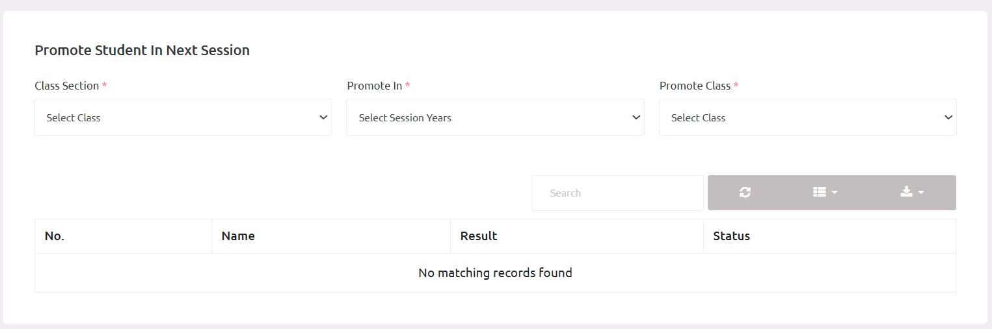
Task: Click the Result column header
Action: [577, 236]
